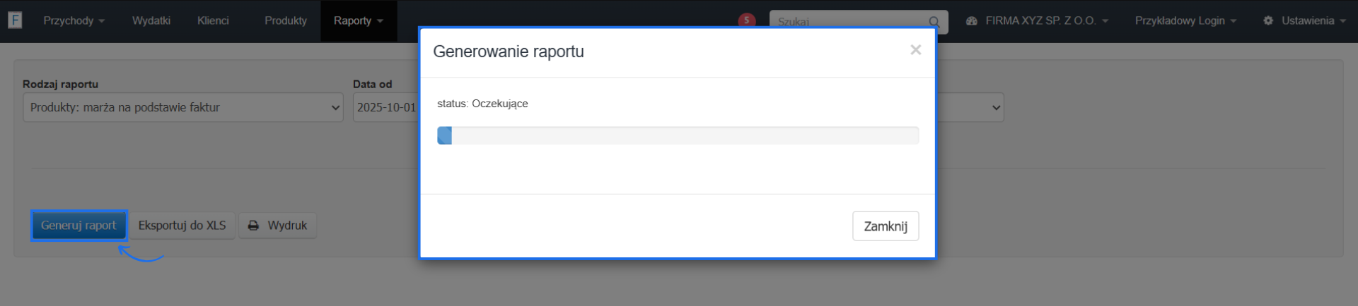Image resolution: width=1358 pixels, height=306 pixels.
Task: Expand the Przychody menu
Action: pos(74,21)
